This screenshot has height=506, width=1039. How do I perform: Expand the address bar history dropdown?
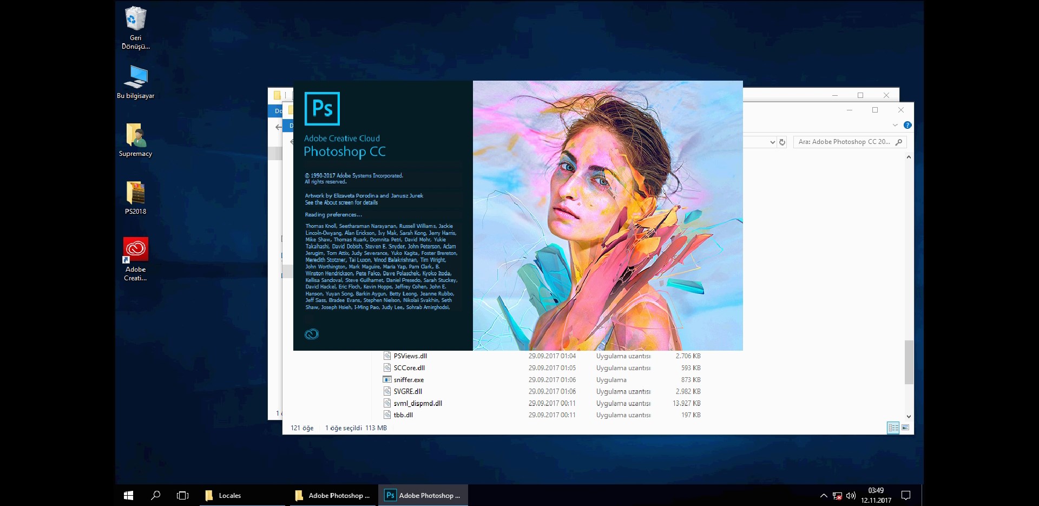click(772, 142)
